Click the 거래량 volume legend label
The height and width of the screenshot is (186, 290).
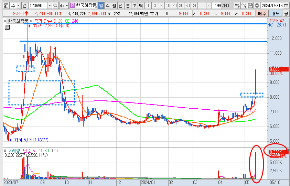point(14,151)
